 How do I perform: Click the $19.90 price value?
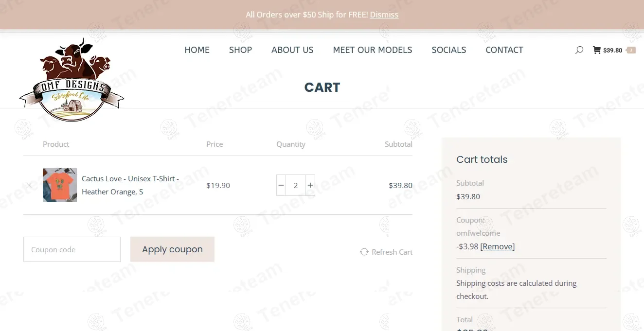tap(218, 185)
